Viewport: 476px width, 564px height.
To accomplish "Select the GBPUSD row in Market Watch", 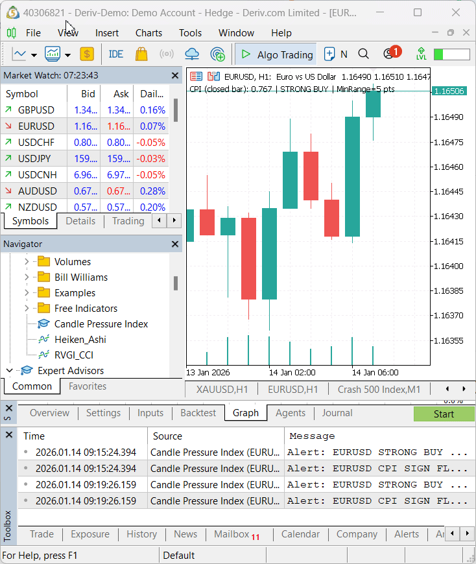I will click(85, 110).
